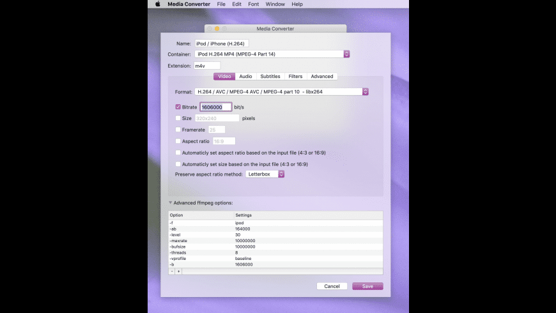Click the ipod setting value
Screen dimensions: 556x313
240,222
